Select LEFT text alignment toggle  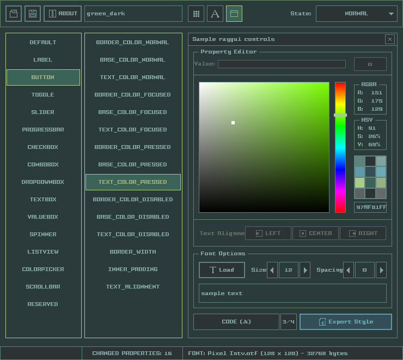pyautogui.click(x=268, y=233)
